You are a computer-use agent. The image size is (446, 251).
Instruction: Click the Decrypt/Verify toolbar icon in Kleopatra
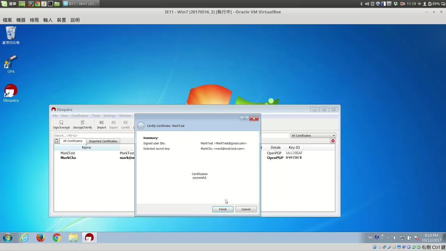point(83,125)
